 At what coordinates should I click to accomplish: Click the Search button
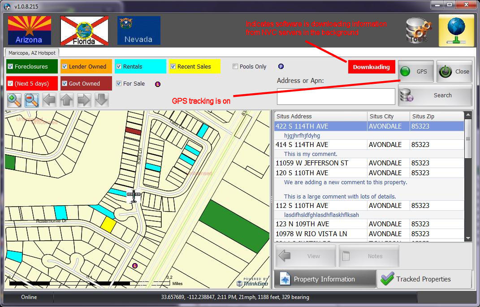click(x=435, y=95)
